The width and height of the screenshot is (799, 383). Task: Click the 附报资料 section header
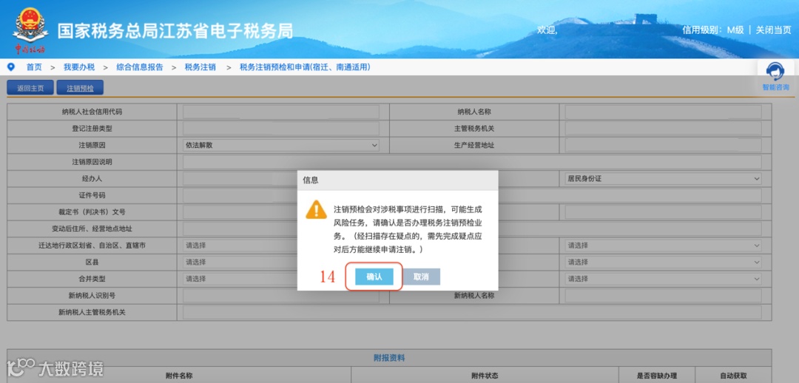[389, 358]
